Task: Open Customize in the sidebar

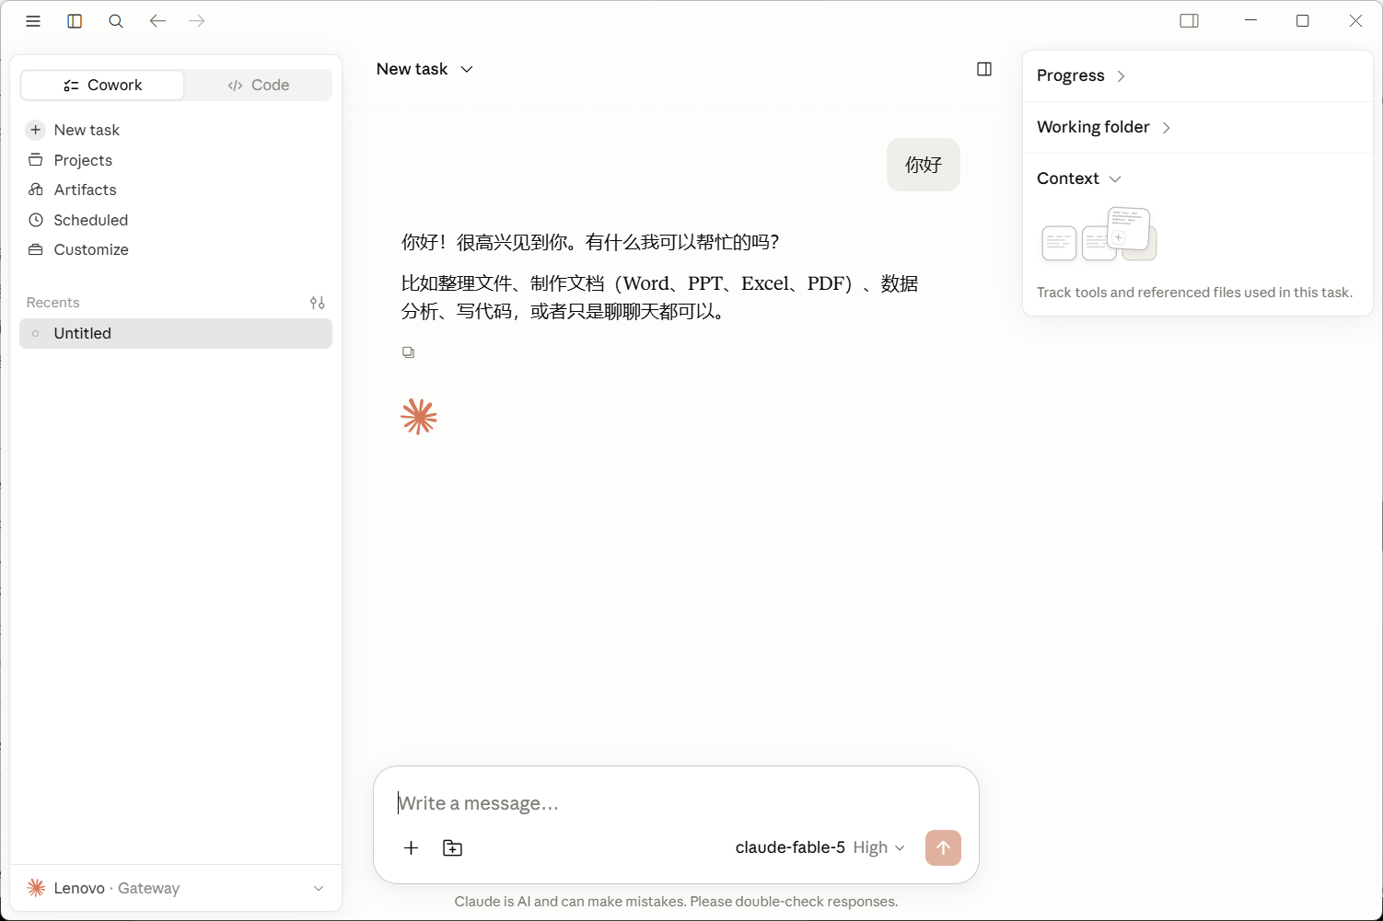Action: [x=176, y=249]
